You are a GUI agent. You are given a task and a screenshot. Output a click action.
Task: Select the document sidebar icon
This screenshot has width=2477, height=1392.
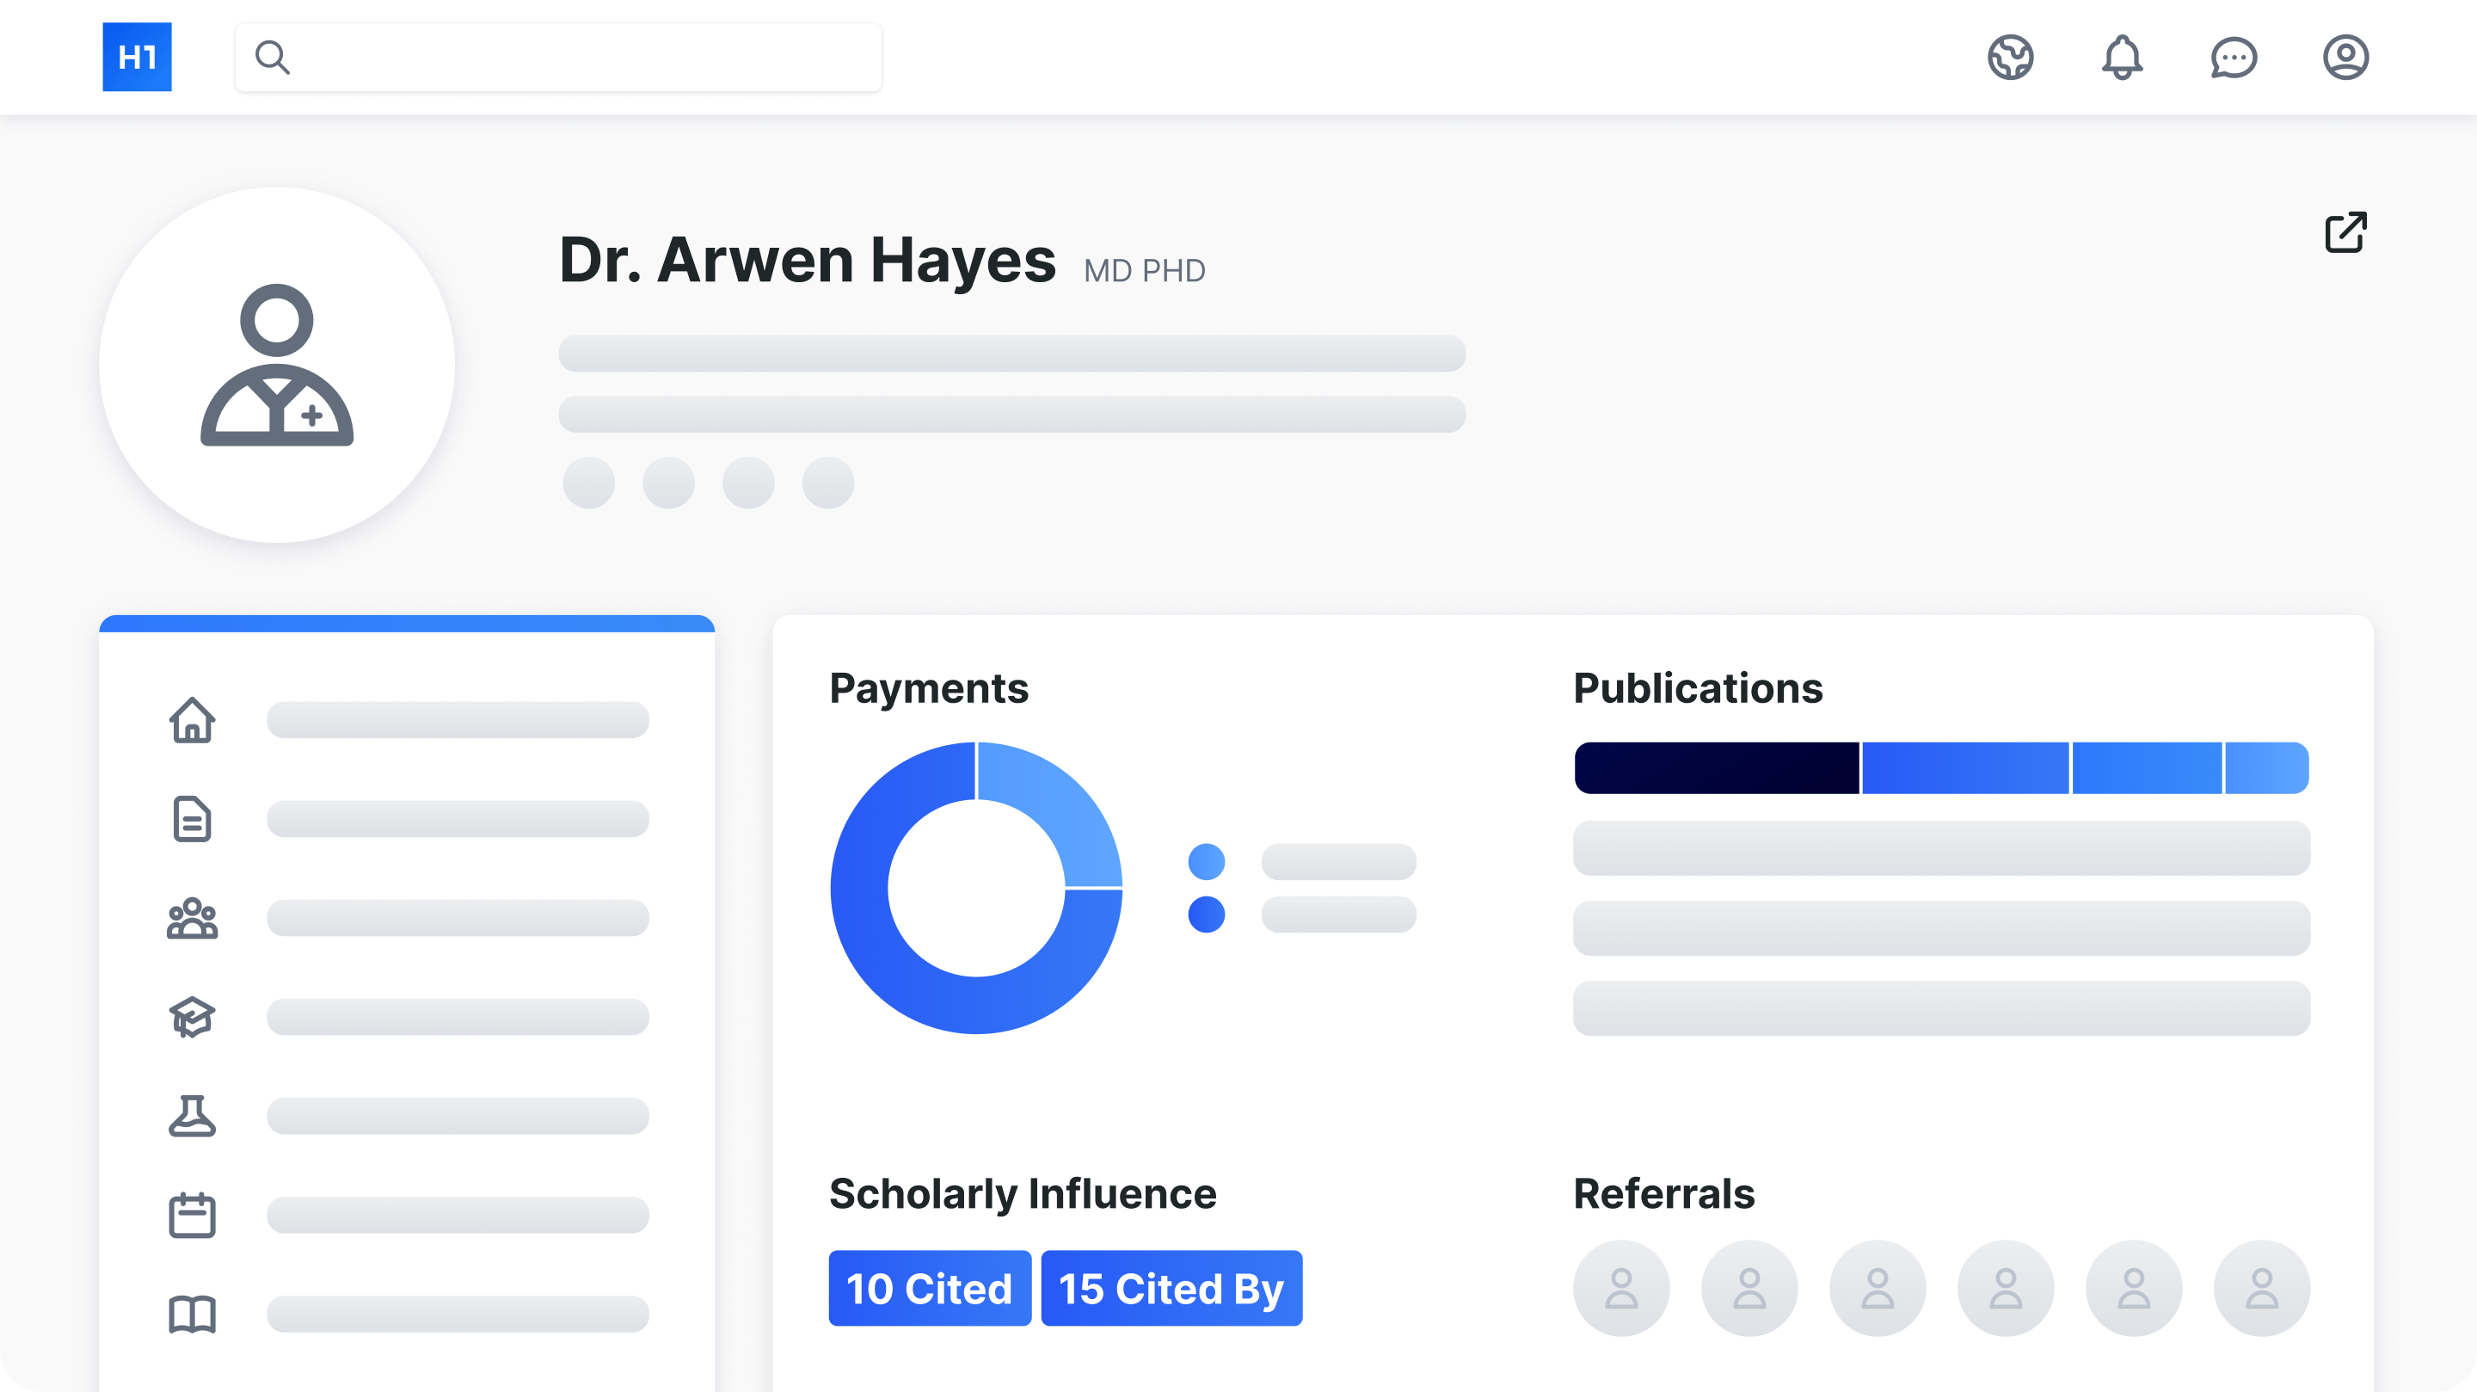193,819
